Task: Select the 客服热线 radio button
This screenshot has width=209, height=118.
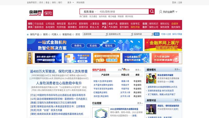Action: tap(60, 35)
